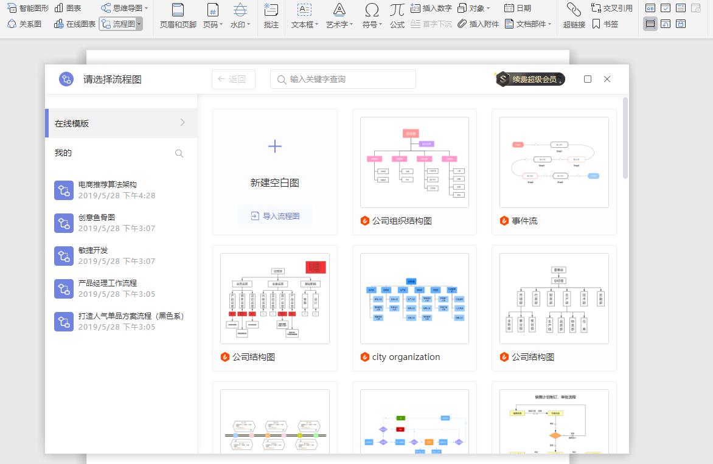
Task: Open the 产品经理工作流程 flowchart
Action: tap(120, 289)
